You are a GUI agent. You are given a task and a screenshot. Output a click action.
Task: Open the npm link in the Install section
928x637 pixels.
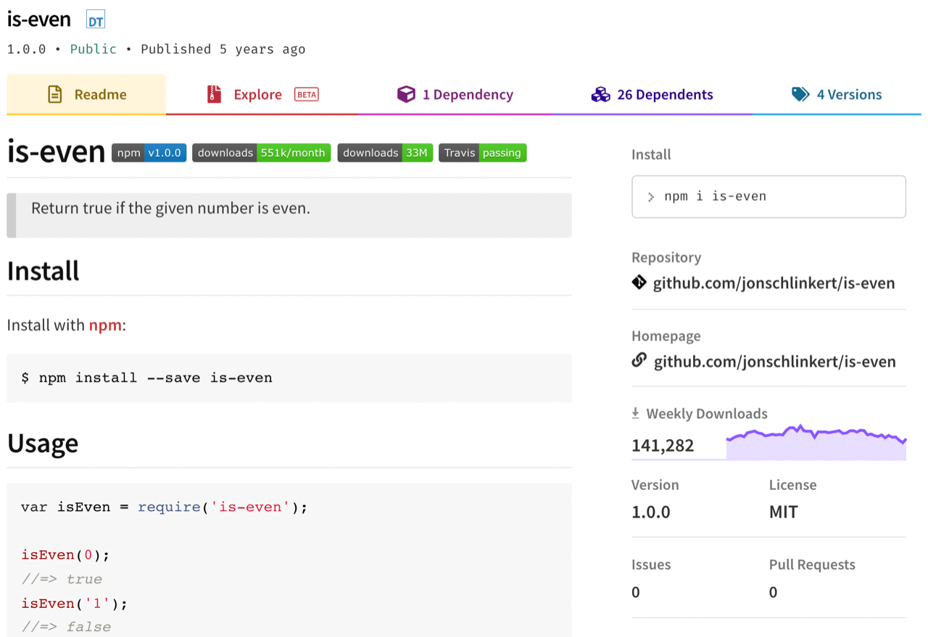coord(106,325)
